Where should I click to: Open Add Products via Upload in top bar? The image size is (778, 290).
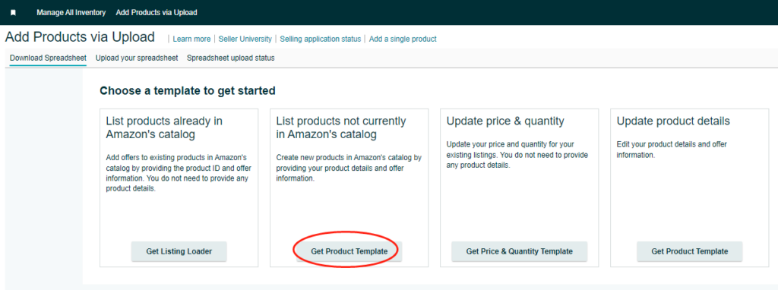[157, 12]
